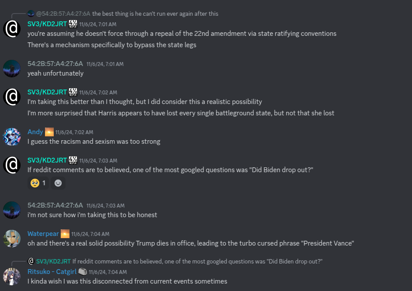Open the Andy username link
The width and height of the screenshot is (412, 291).
pos(35,132)
